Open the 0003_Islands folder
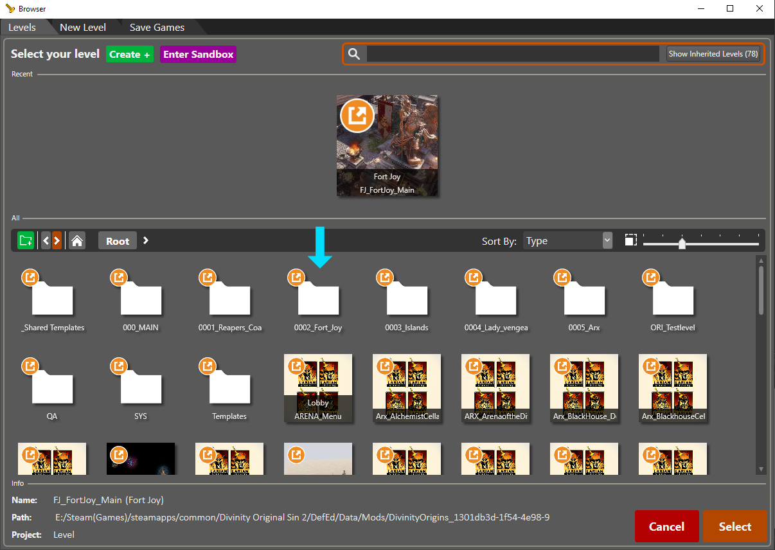775x550 pixels. 407,301
